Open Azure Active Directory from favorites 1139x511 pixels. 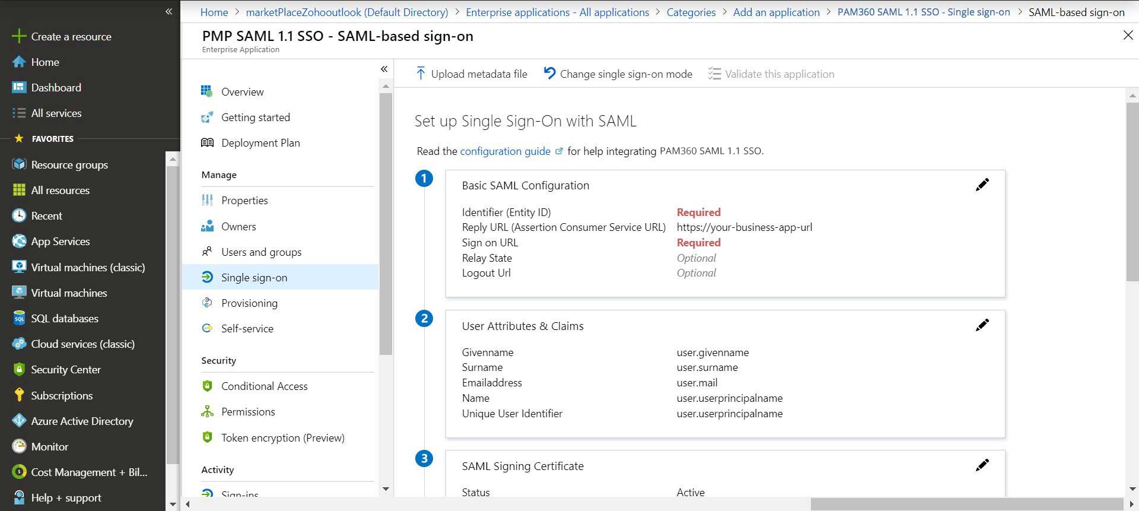coord(82,421)
